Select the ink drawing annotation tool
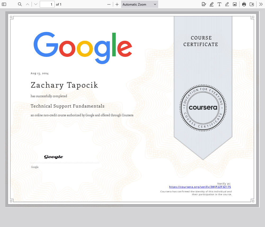The height and width of the screenshot is (227, 265). pyautogui.click(x=227, y=4)
